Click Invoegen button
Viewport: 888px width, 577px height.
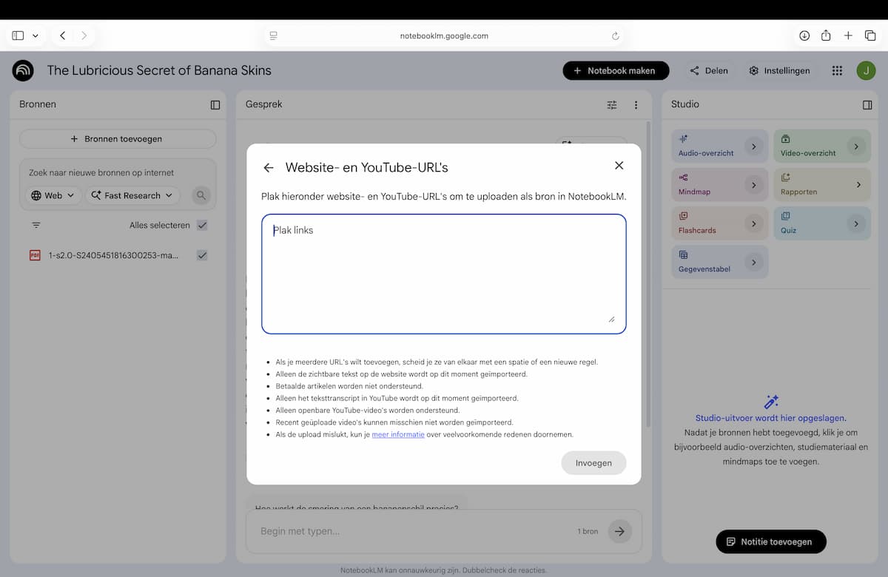[593, 463]
